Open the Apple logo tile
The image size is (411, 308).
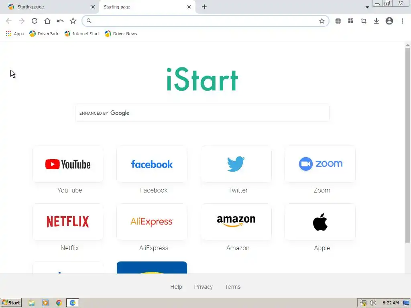click(320, 221)
